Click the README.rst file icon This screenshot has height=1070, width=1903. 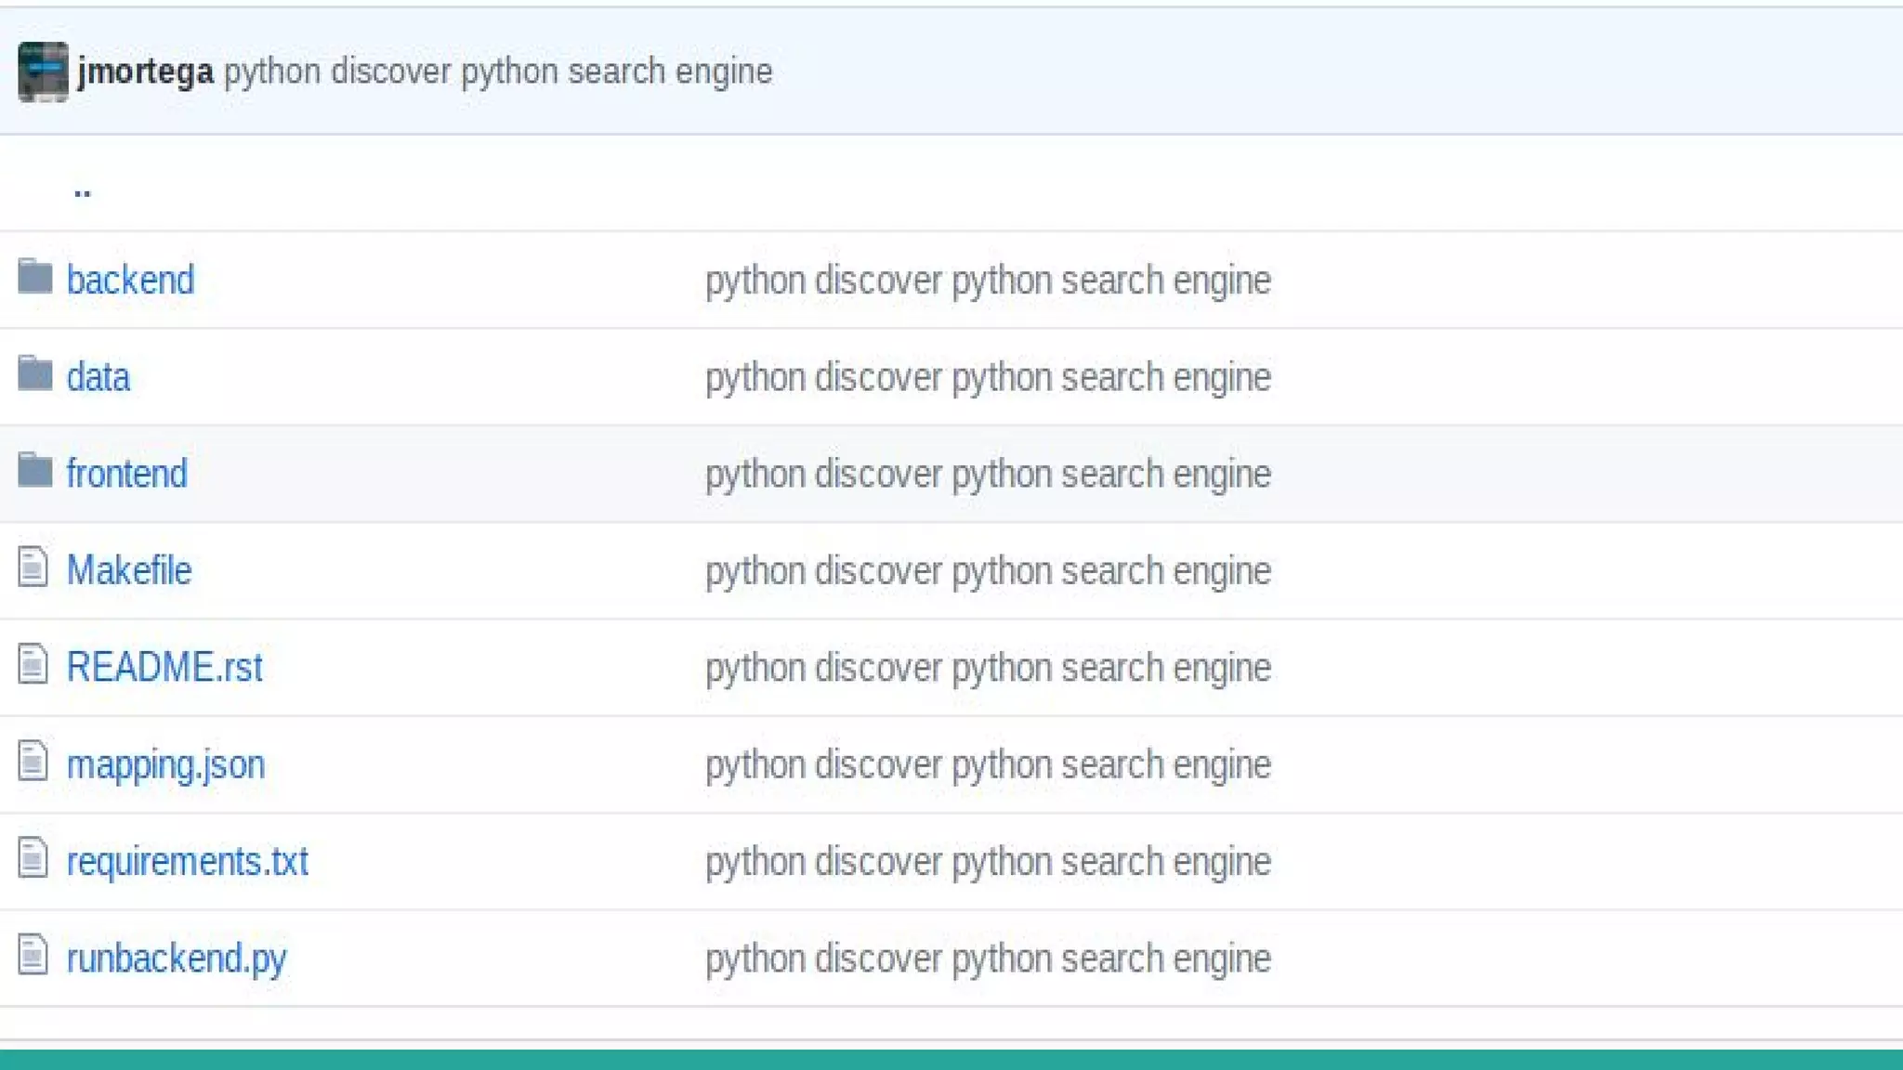tap(33, 664)
